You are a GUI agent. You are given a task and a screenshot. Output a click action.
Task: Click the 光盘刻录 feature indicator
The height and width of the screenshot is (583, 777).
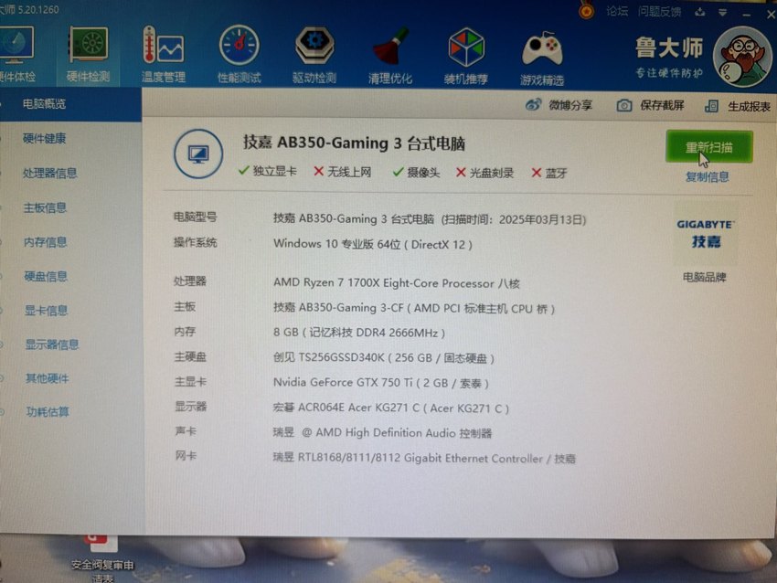(484, 173)
